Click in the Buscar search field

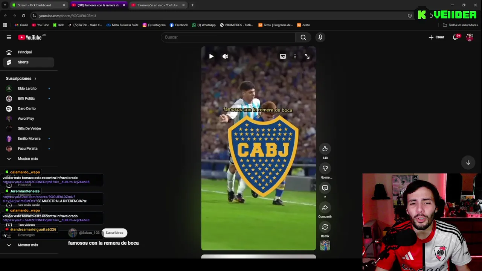[x=228, y=37]
